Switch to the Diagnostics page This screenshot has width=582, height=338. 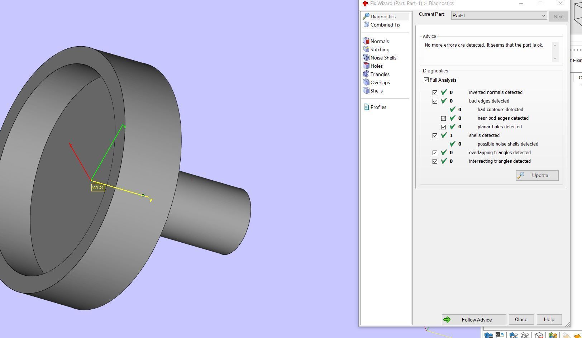click(383, 16)
